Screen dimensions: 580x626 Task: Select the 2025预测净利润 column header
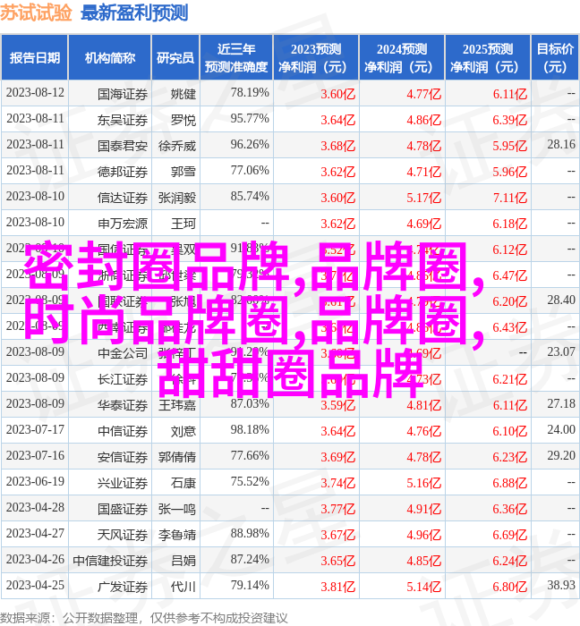coord(488,58)
